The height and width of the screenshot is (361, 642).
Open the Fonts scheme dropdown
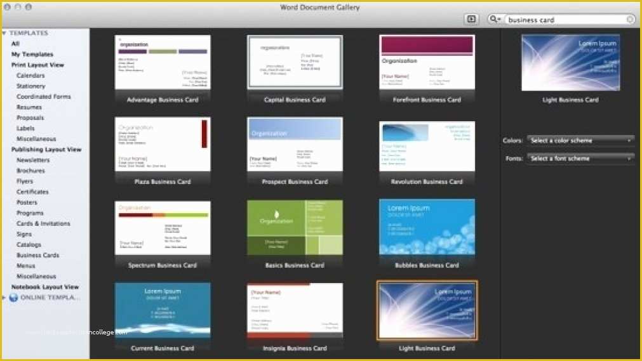tap(580, 159)
